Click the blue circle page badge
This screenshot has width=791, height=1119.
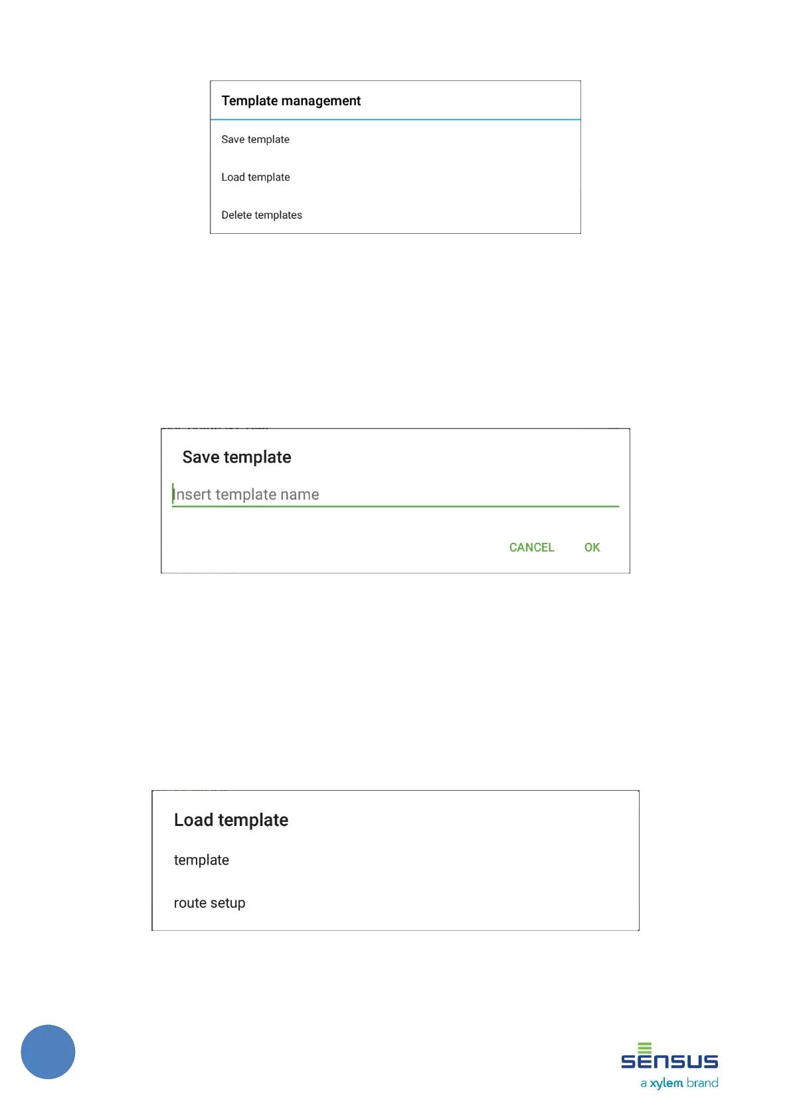48,1052
